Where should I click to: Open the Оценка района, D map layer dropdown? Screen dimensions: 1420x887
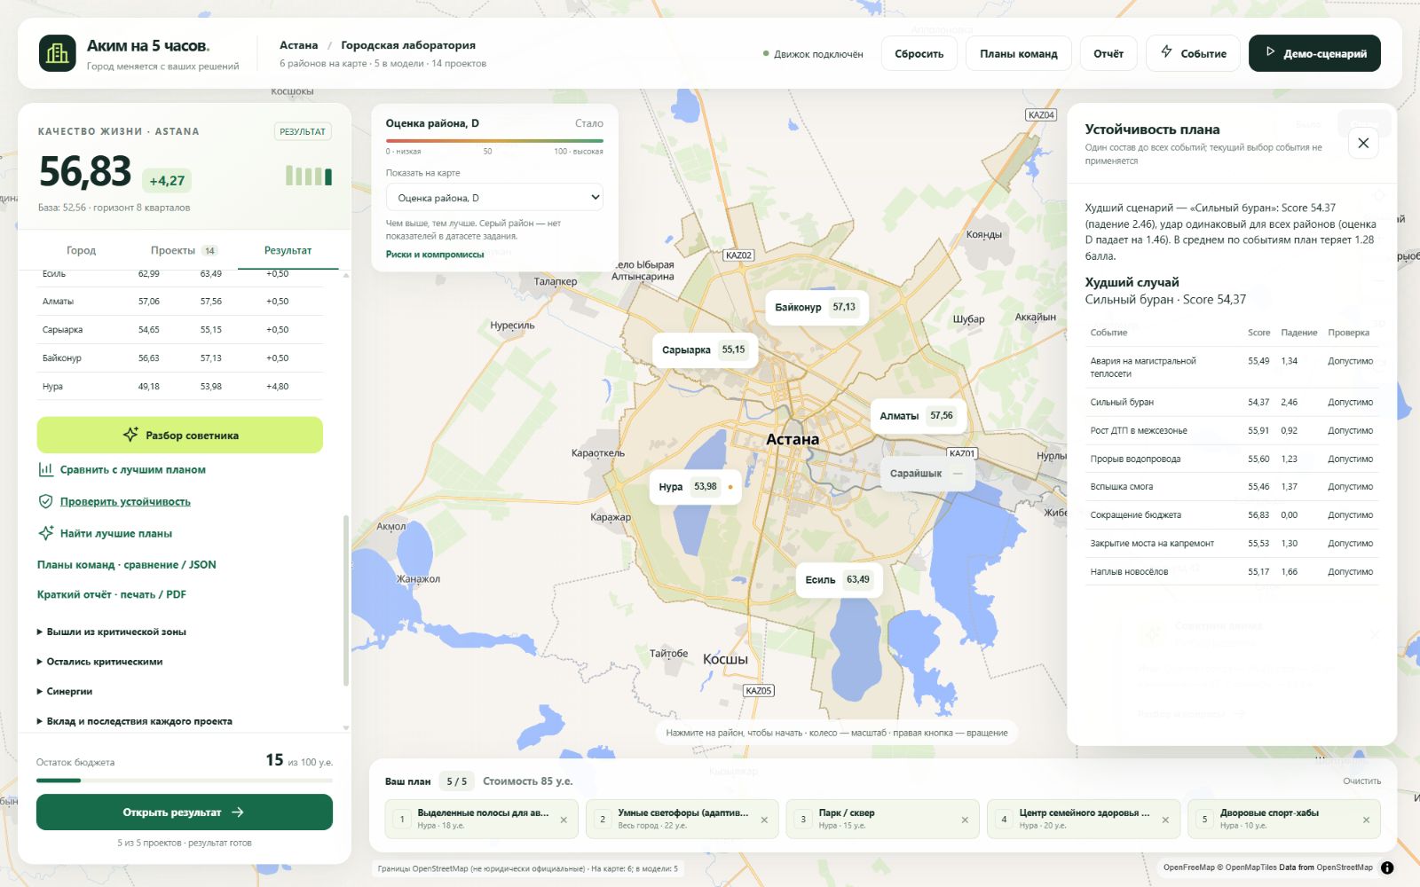click(494, 198)
